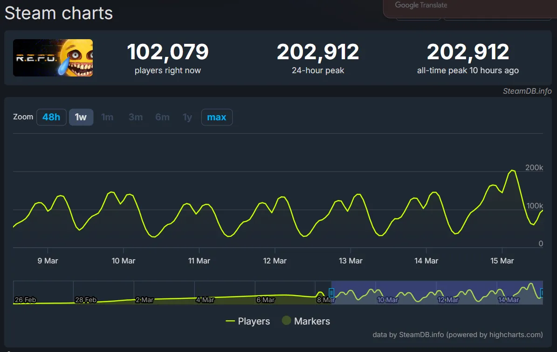
Task: Click '26 Feb' in the navigator
Action: pos(25,300)
